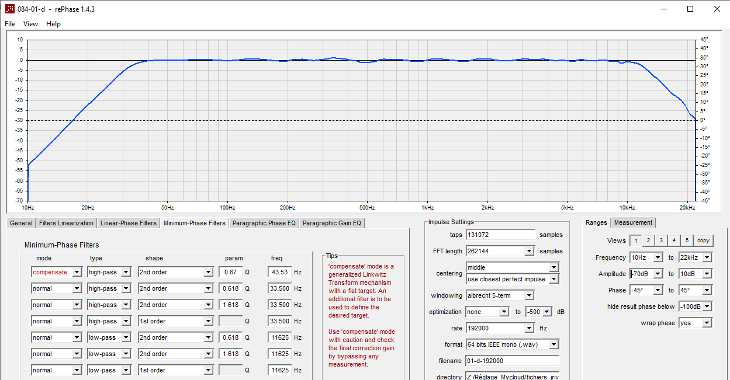Select view number 3
The height and width of the screenshot is (380, 730).
[661, 240]
